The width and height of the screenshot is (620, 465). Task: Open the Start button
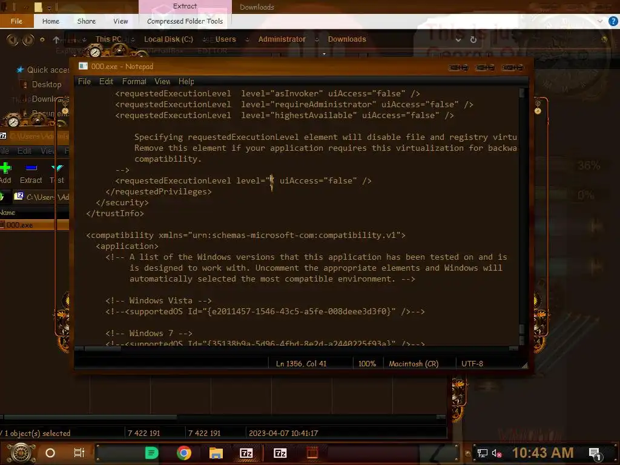21,453
